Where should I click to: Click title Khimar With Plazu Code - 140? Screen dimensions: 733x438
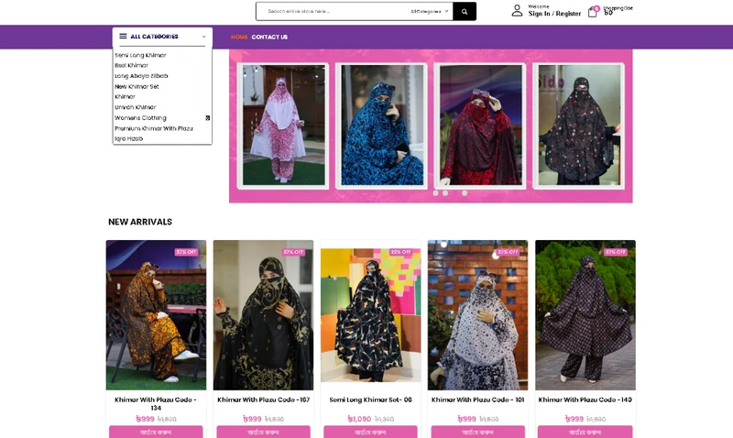585,400
